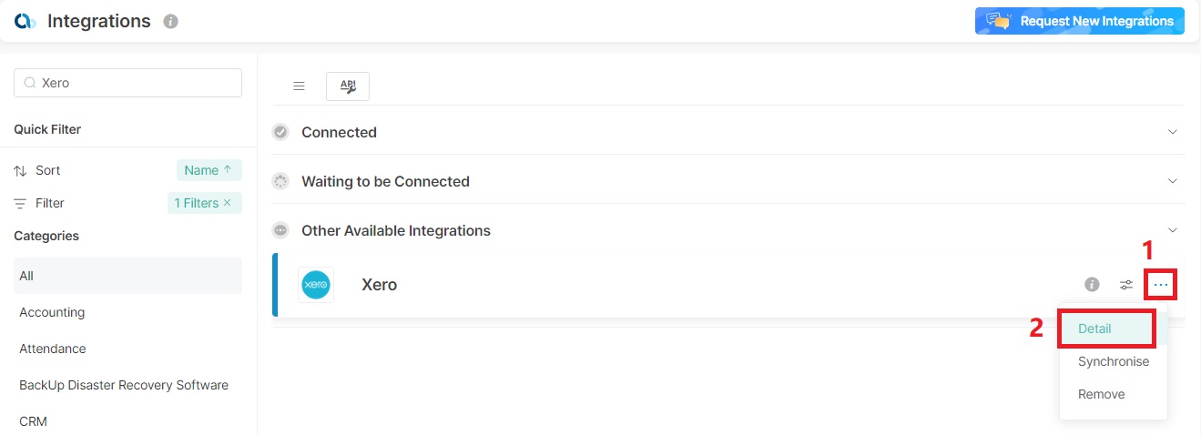The height and width of the screenshot is (435, 1201).
Task: Click the Xero logo thumbnail
Action: (316, 285)
